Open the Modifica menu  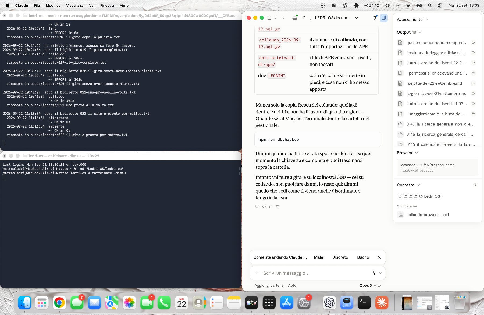coord(53,5)
